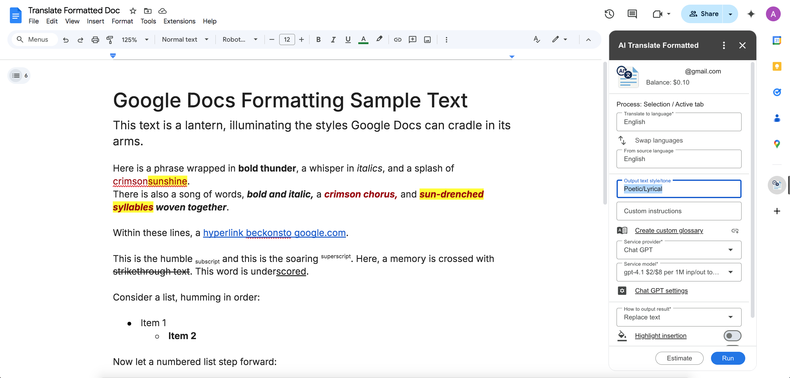The height and width of the screenshot is (378, 790).
Task: Open version history clock icon
Action: coord(609,14)
